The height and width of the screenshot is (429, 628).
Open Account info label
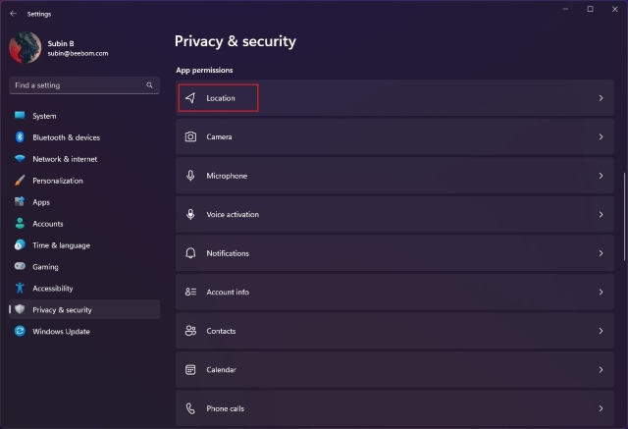pyautogui.click(x=228, y=292)
